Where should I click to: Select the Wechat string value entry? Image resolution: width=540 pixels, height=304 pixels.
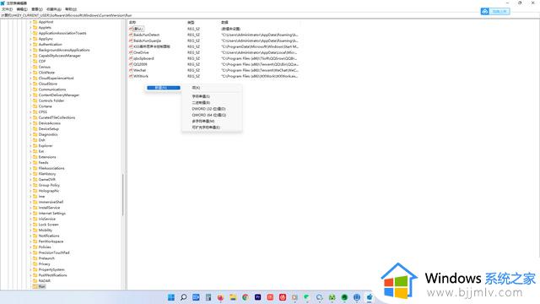coord(140,70)
